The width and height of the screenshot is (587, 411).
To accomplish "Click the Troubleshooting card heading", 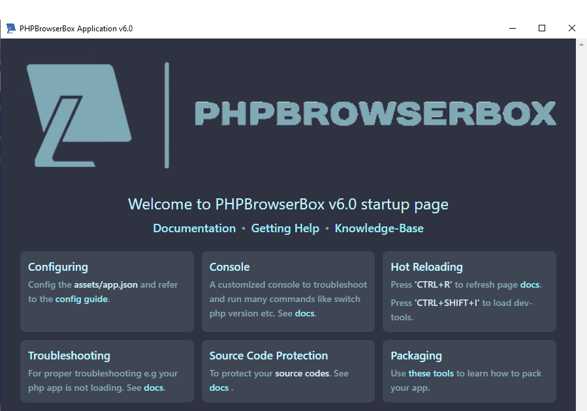I will point(69,356).
